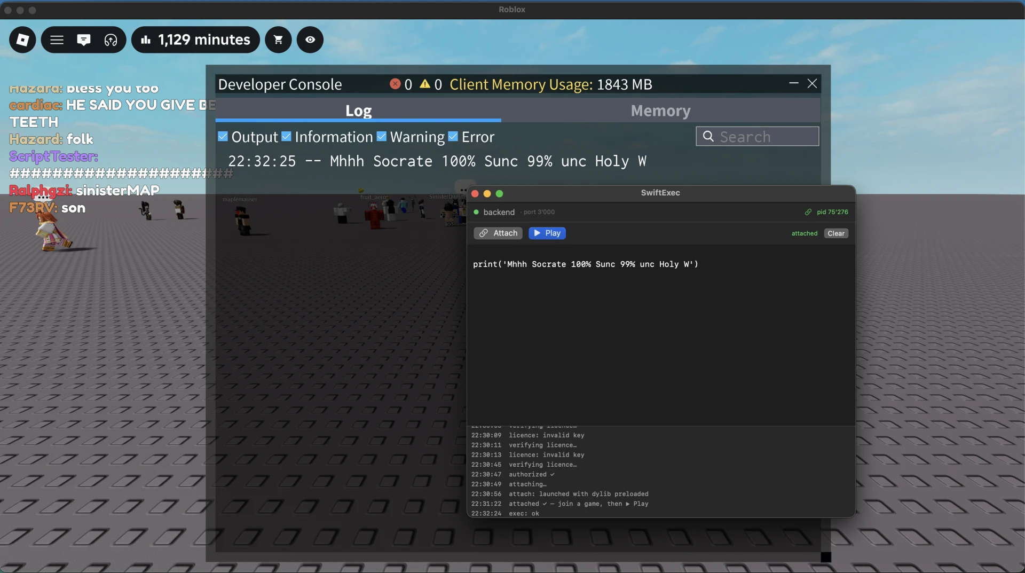
Task: Switch to the Memory tab
Action: 661,111
